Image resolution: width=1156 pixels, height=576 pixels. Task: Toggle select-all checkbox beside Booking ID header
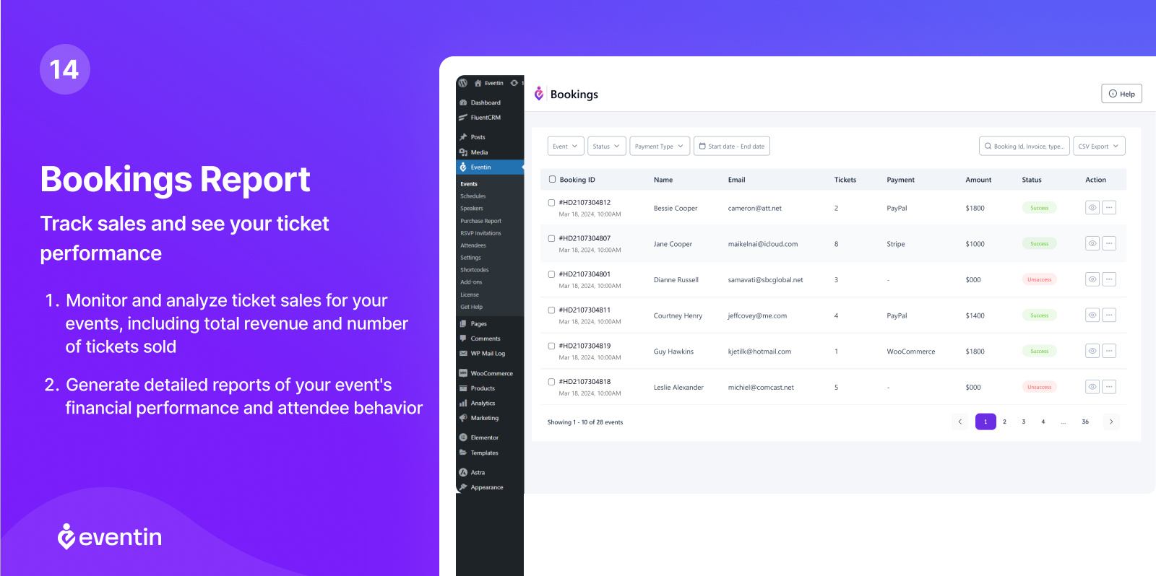(553, 180)
